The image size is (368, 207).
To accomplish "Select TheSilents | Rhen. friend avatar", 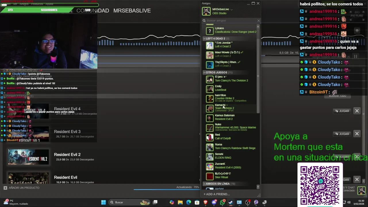I will [210, 64].
